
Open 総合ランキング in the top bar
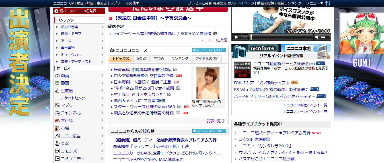[289, 3]
